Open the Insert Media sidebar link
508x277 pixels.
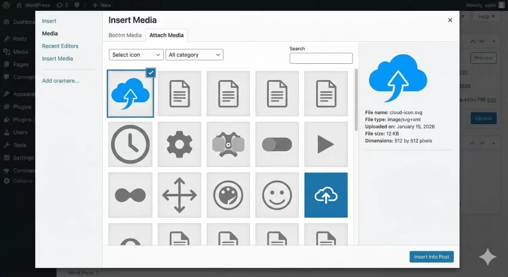click(57, 59)
